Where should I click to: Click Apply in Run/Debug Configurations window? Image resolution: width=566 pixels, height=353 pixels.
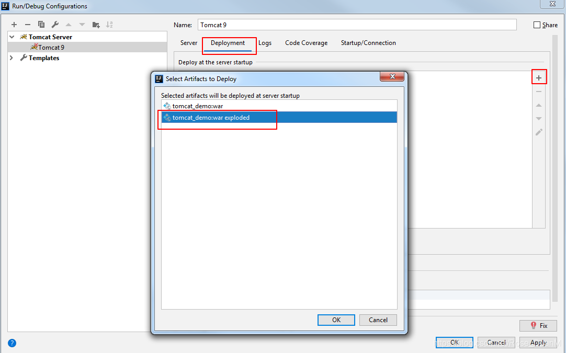click(x=538, y=342)
